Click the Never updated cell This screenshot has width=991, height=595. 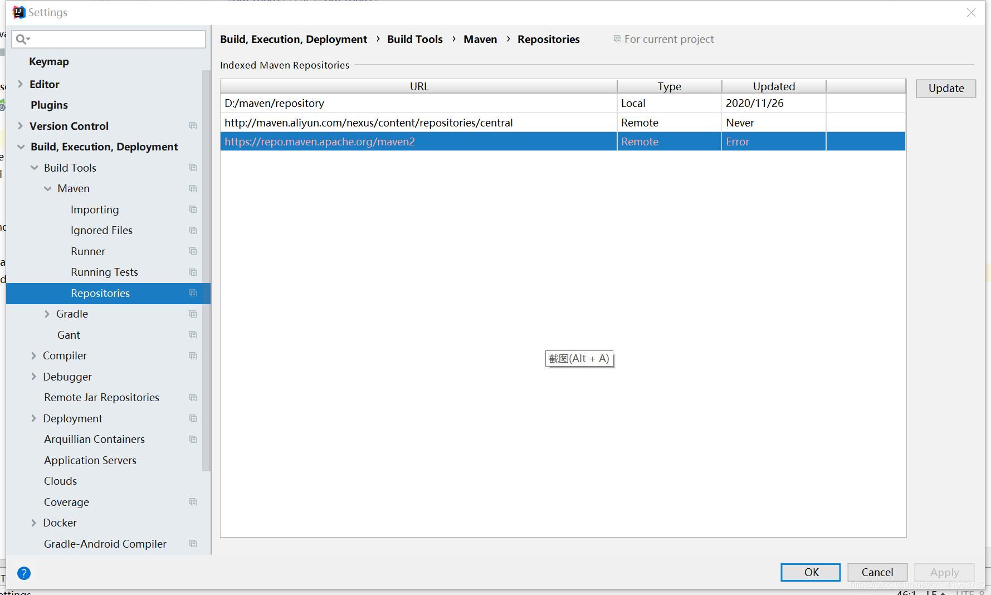coord(774,123)
